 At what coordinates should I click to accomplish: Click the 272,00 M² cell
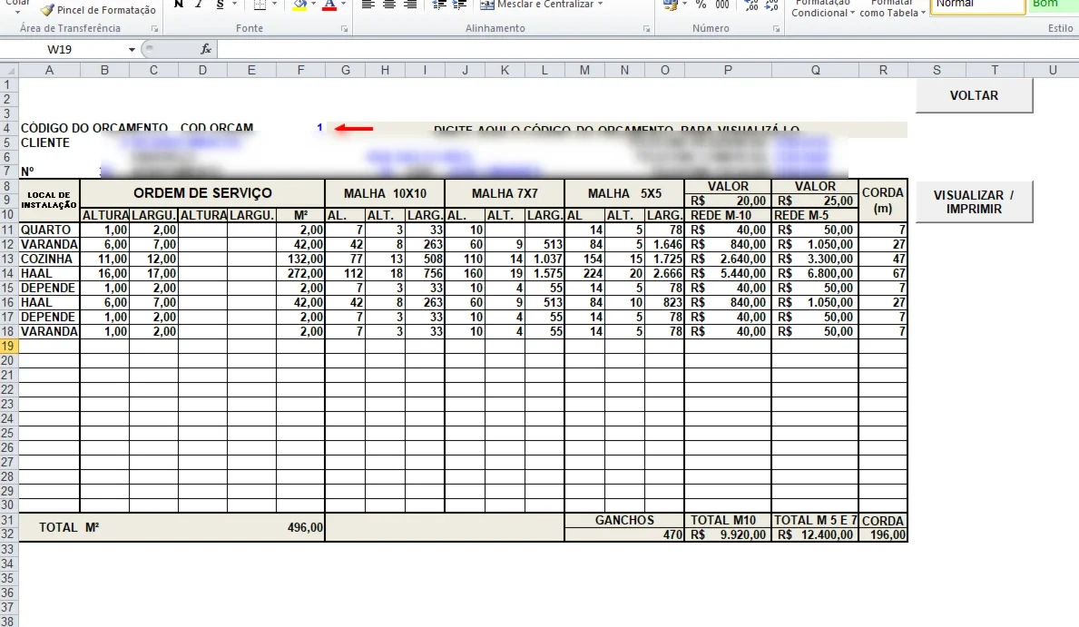pyautogui.click(x=300, y=273)
